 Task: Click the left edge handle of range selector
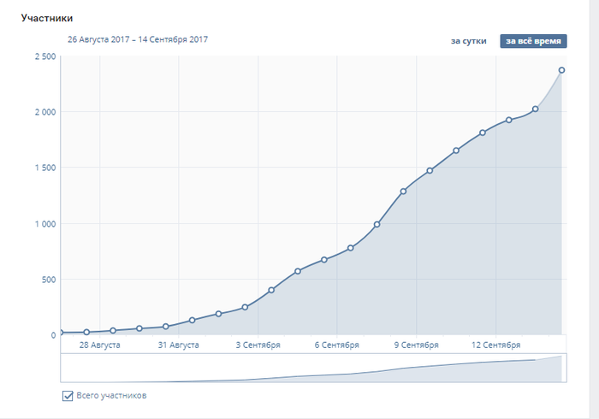61,367
